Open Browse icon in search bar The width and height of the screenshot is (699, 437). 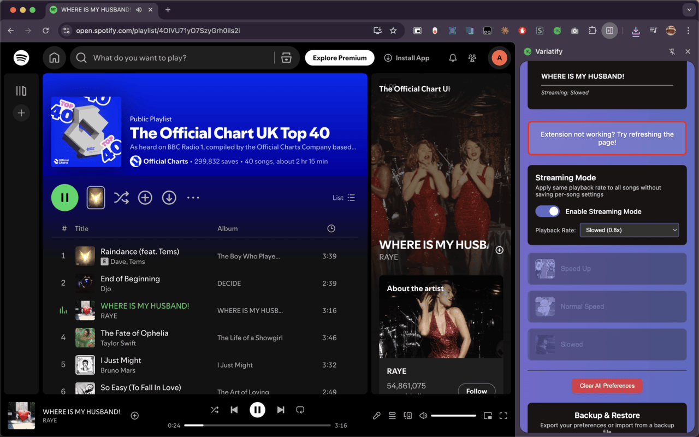pyautogui.click(x=286, y=58)
